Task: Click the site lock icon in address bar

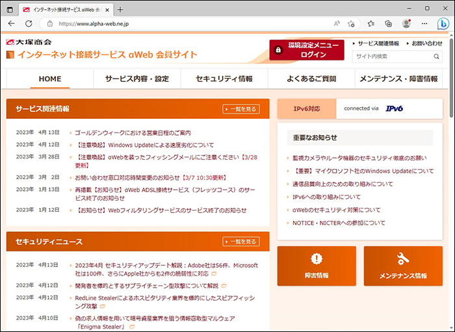Action: pos(50,24)
